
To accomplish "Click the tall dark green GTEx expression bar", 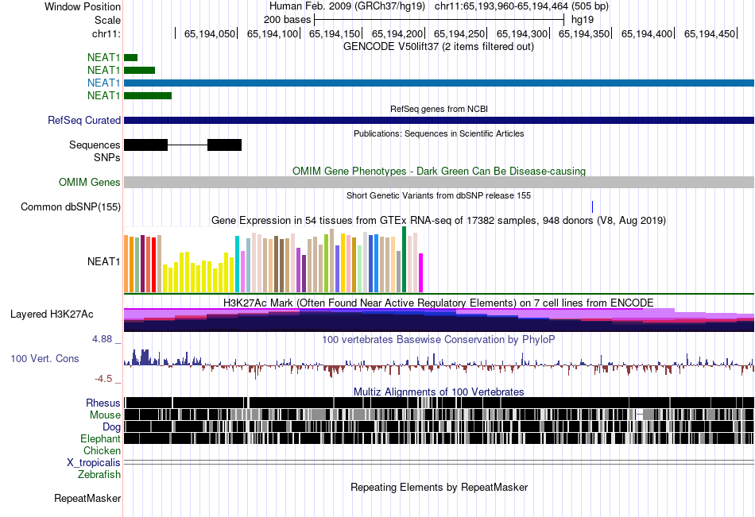I will click(404, 260).
